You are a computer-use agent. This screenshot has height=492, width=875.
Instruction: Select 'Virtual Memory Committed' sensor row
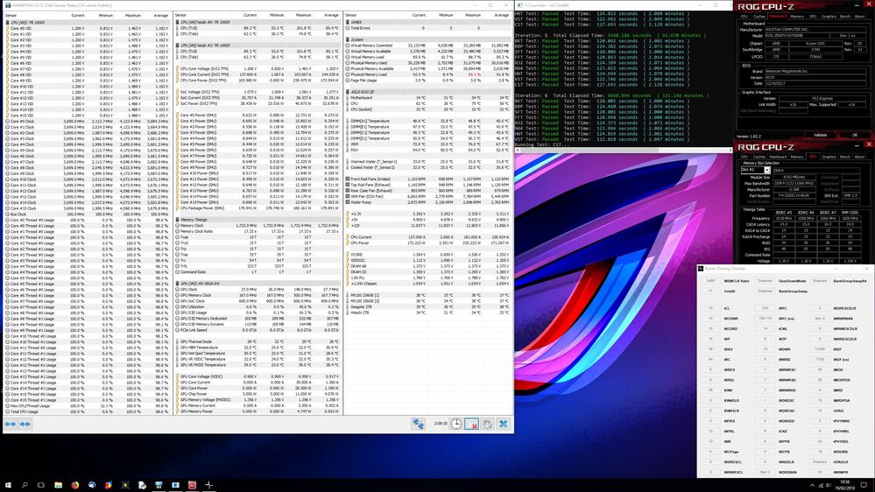pyautogui.click(x=428, y=46)
